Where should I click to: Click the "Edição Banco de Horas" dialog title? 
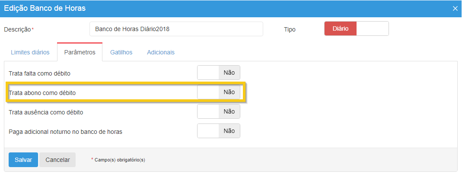point(45,8)
